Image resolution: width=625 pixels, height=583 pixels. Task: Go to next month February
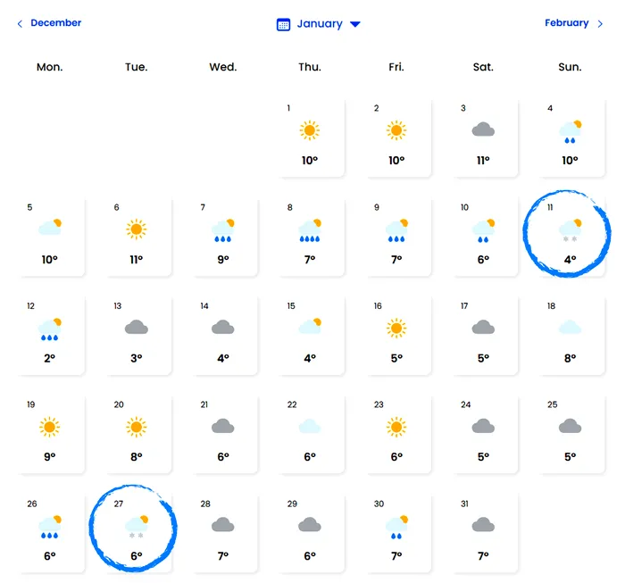click(x=567, y=23)
